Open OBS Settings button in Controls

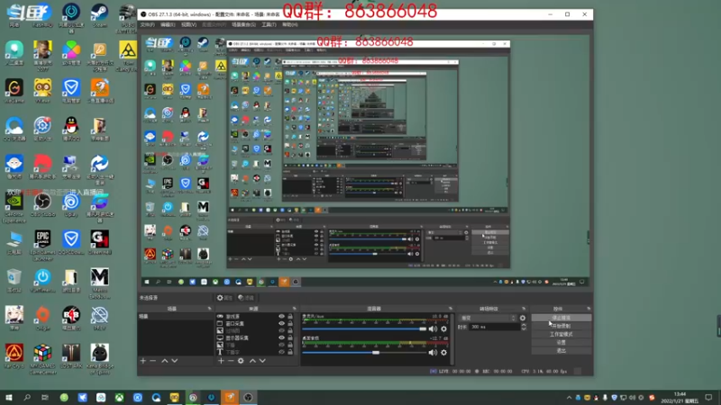click(x=561, y=343)
